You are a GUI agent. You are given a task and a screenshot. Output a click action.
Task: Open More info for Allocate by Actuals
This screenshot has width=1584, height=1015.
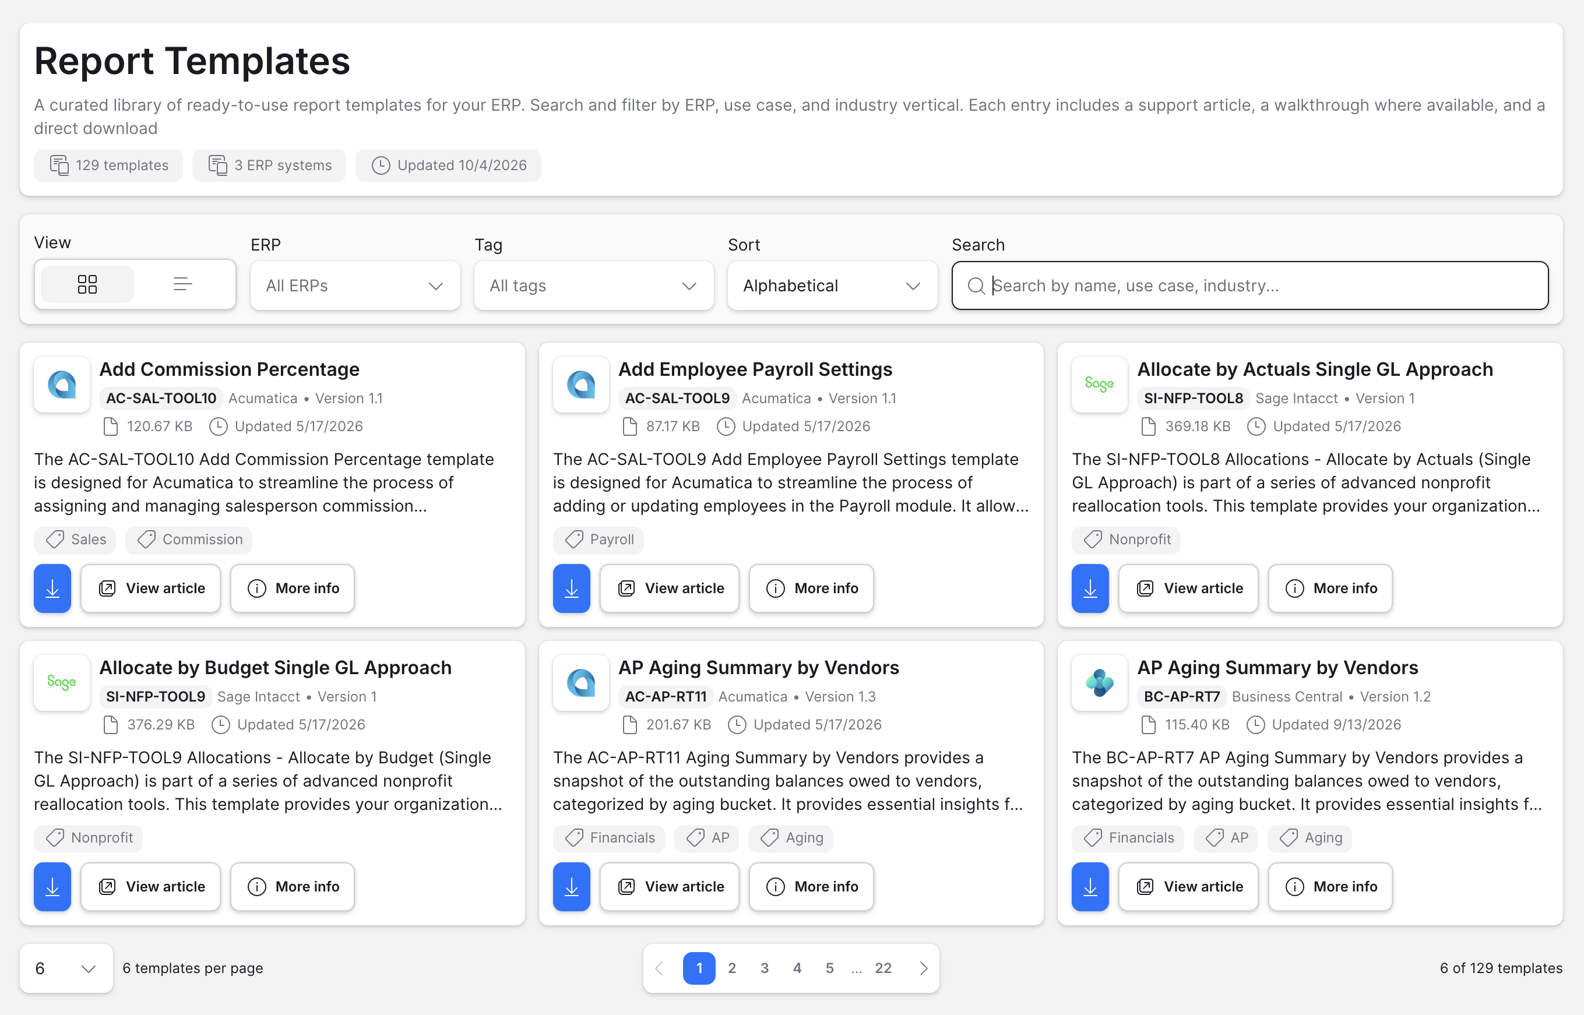[1329, 588]
